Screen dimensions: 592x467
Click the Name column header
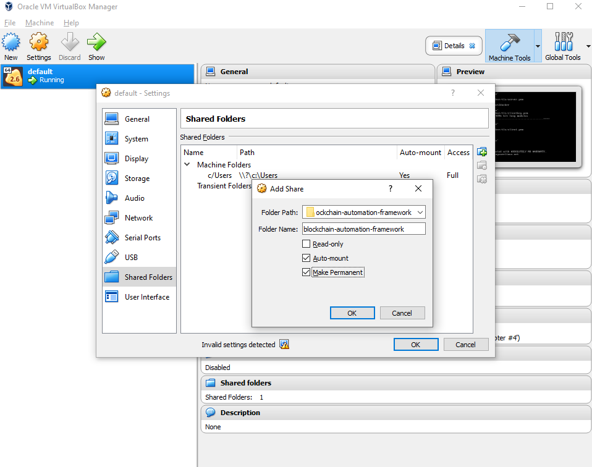tap(209, 152)
